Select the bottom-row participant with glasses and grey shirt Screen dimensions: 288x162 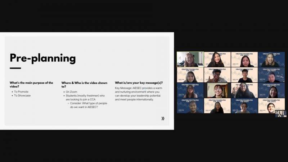coord(244,106)
